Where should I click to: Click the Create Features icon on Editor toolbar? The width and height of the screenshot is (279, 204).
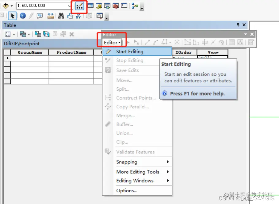[x=251, y=43]
